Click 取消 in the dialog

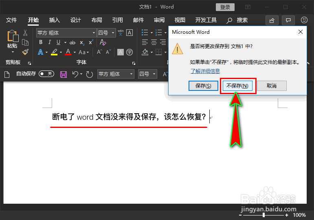coord(272,86)
